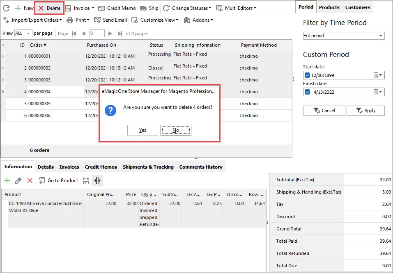393x273 pixels.
Task: Click the grid column chooser icon
Action: (x=3, y=45)
